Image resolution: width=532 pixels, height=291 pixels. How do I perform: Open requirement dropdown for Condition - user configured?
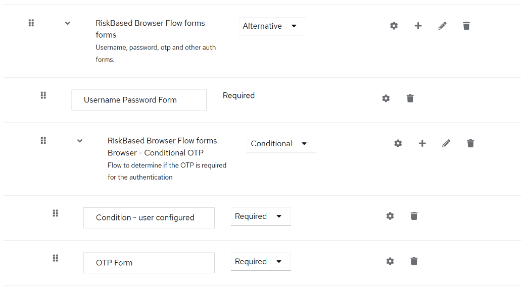click(260, 216)
